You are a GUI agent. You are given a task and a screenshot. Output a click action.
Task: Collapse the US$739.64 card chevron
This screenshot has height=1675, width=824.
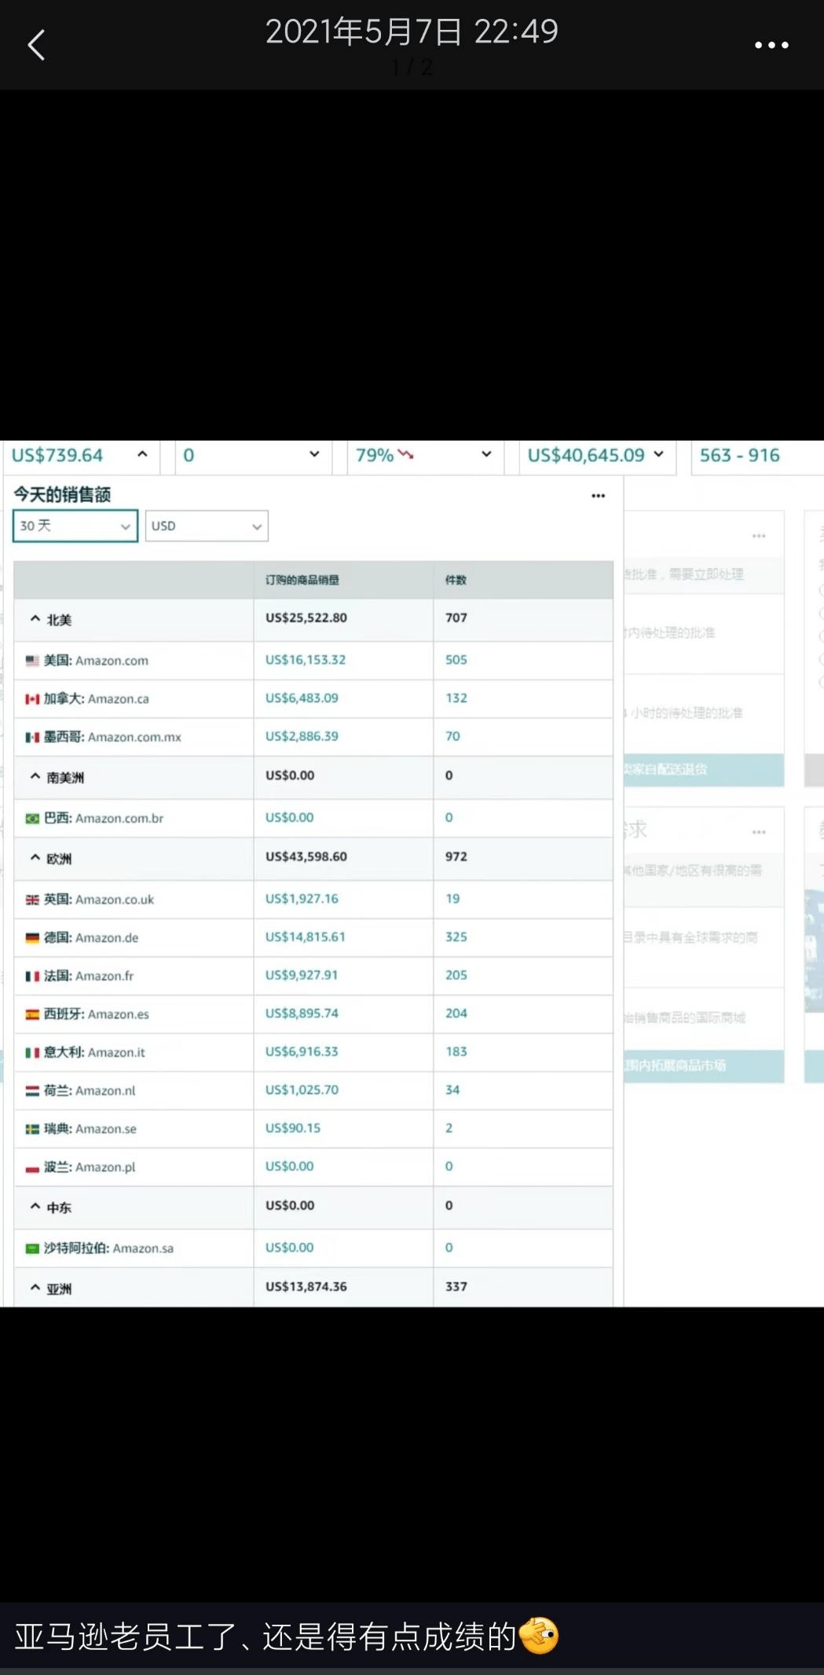[x=142, y=454]
